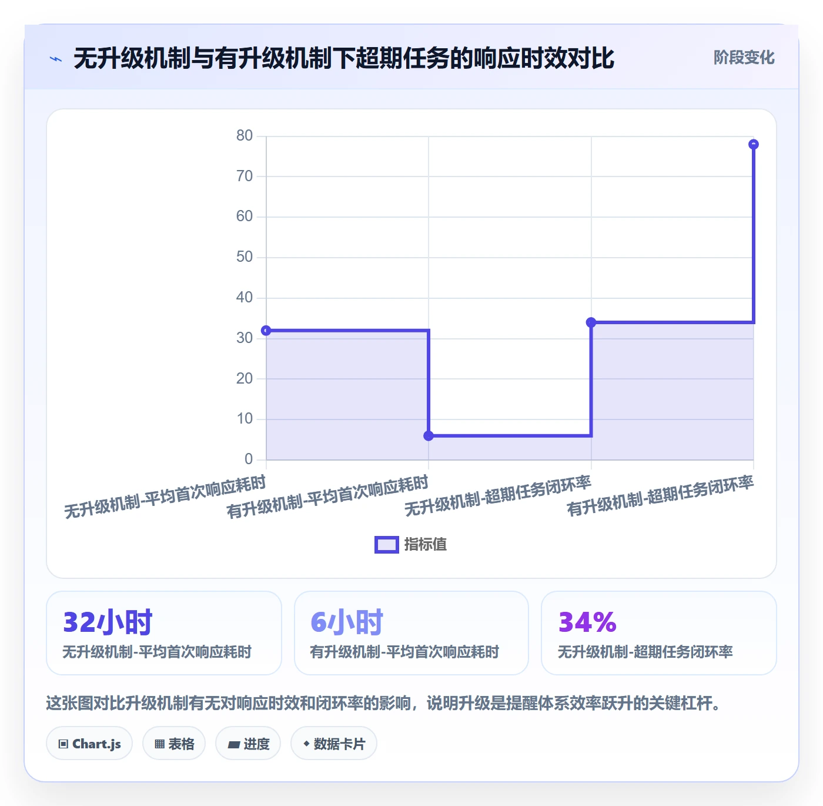The height and width of the screenshot is (806, 823).
Task: Click the y-axis label 0
Action: pos(249,459)
